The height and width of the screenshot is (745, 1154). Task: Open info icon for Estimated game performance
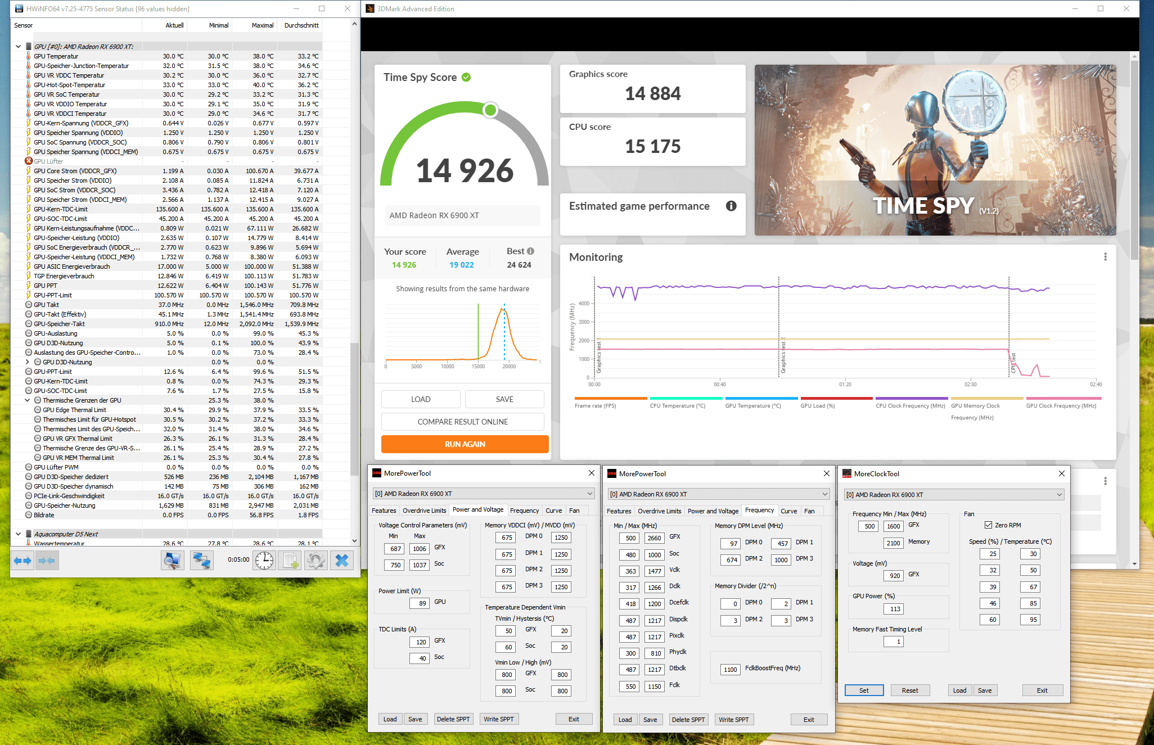click(731, 206)
